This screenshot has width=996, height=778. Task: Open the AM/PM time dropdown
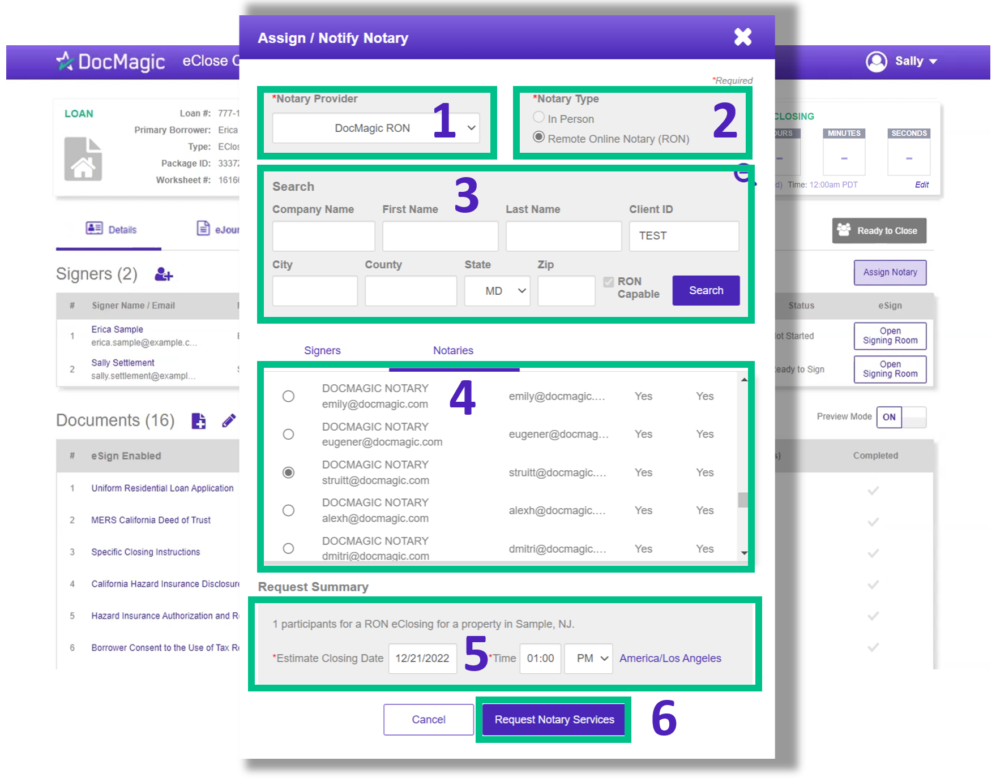588,659
